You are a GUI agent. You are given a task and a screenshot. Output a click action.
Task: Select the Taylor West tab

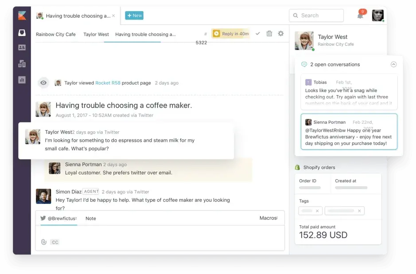[96, 34]
